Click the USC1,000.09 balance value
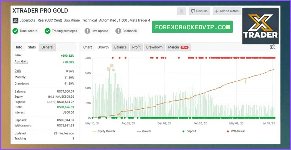The image size is (291, 150). [x=65, y=92]
